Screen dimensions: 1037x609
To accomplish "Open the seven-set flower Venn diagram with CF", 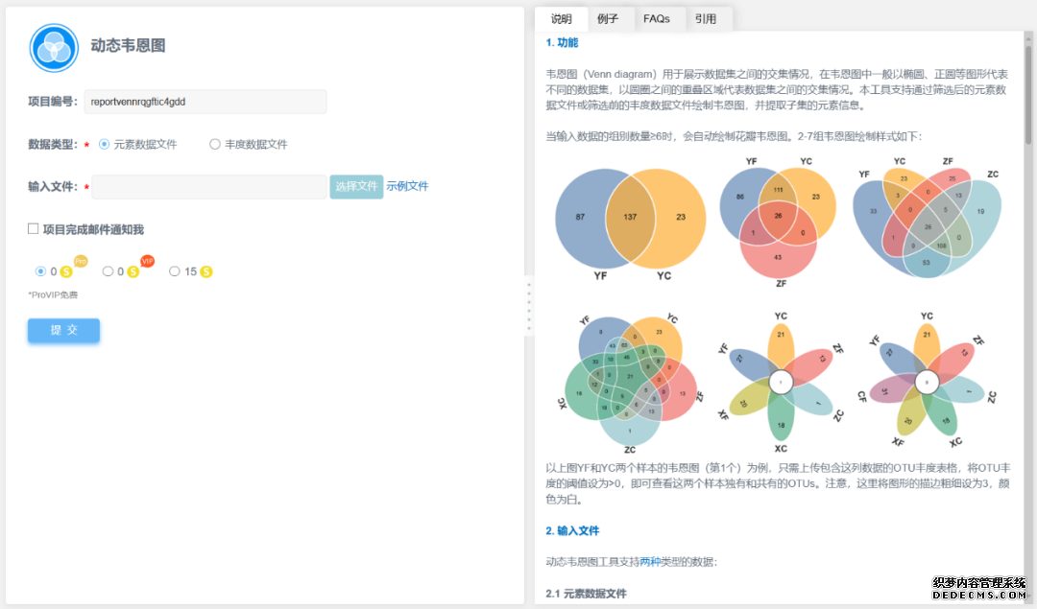I will pyautogui.click(x=926, y=382).
